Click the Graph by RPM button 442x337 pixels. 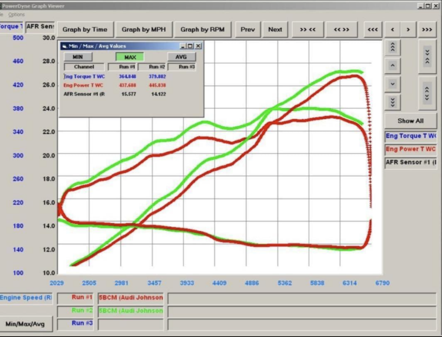click(x=202, y=29)
